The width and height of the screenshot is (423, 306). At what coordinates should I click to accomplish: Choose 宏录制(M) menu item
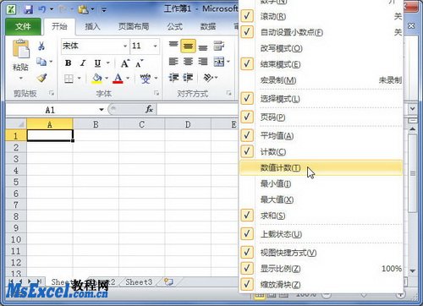pos(321,80)
